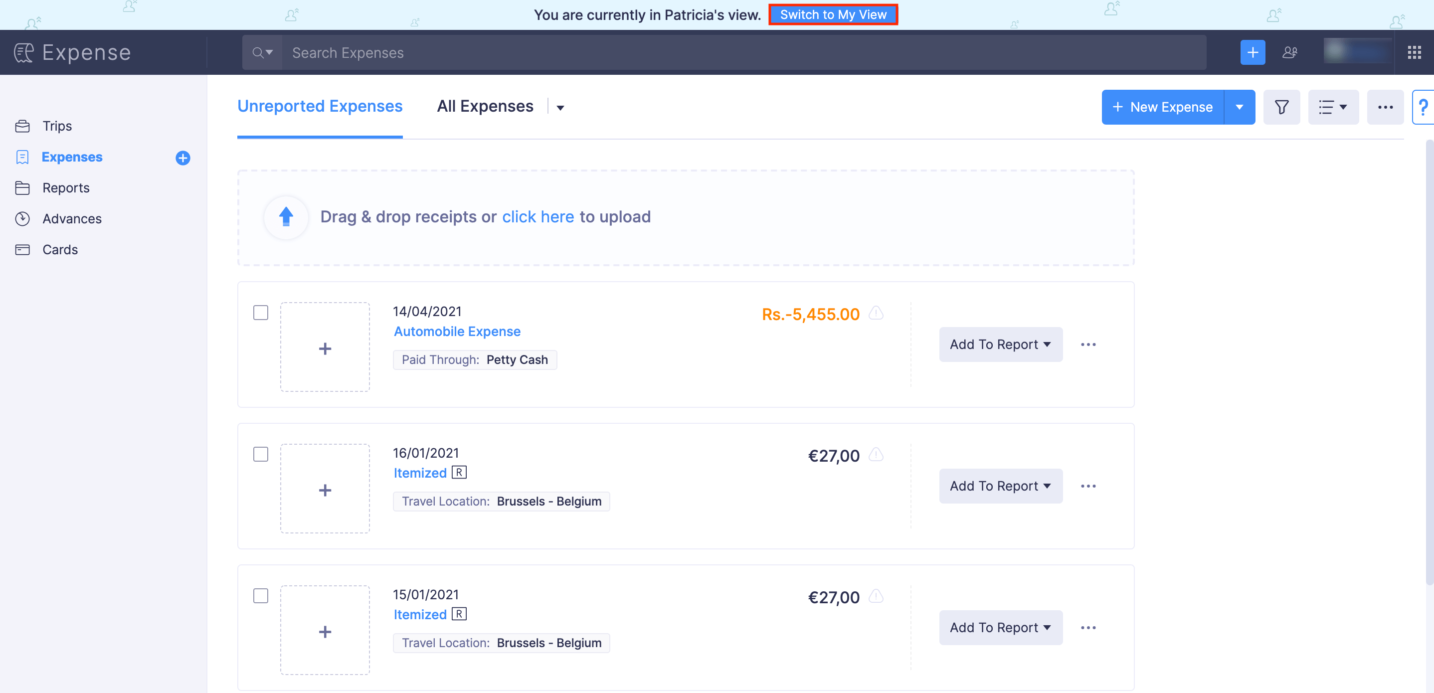Click the 'click here' upload link
The image size is (1434, 693).
[x=538, y=216]
